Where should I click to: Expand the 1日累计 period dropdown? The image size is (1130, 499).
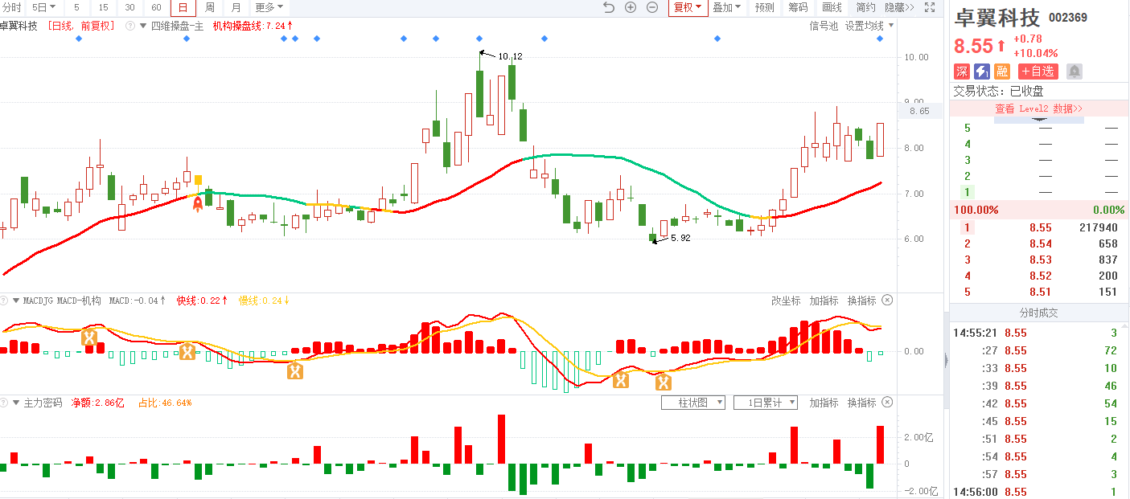pyautogui.click(x=765, y=403)
